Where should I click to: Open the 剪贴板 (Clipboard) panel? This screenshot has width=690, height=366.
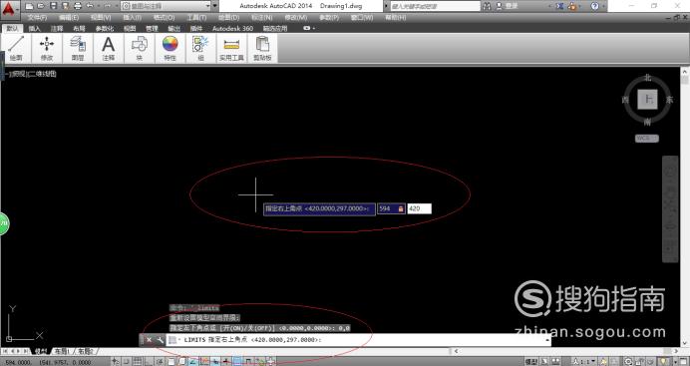(x=262, y=48)
